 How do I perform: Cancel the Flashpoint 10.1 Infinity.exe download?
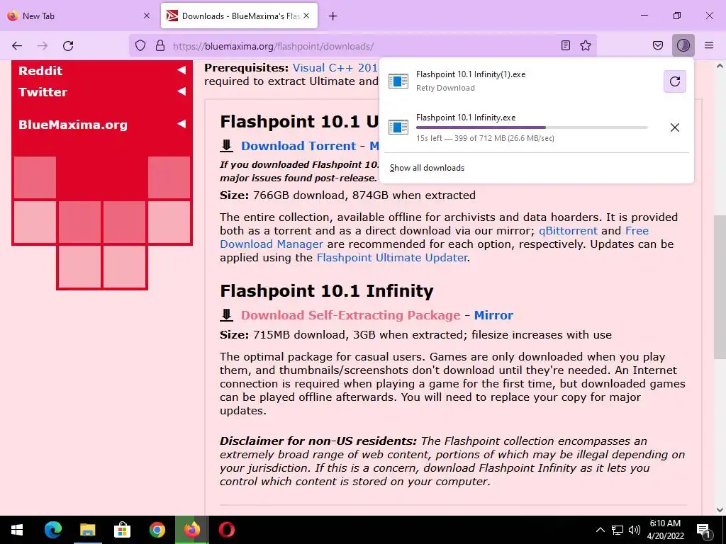[x=675, y=127]
